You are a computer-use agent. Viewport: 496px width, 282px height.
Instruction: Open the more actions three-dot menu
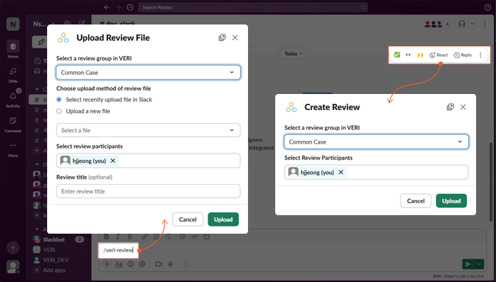point(481,55)
